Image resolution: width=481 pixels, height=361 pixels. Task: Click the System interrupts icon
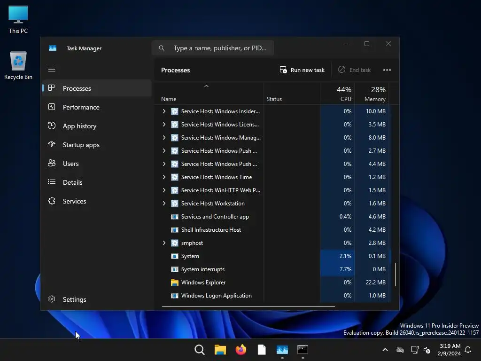coord(175,269)
